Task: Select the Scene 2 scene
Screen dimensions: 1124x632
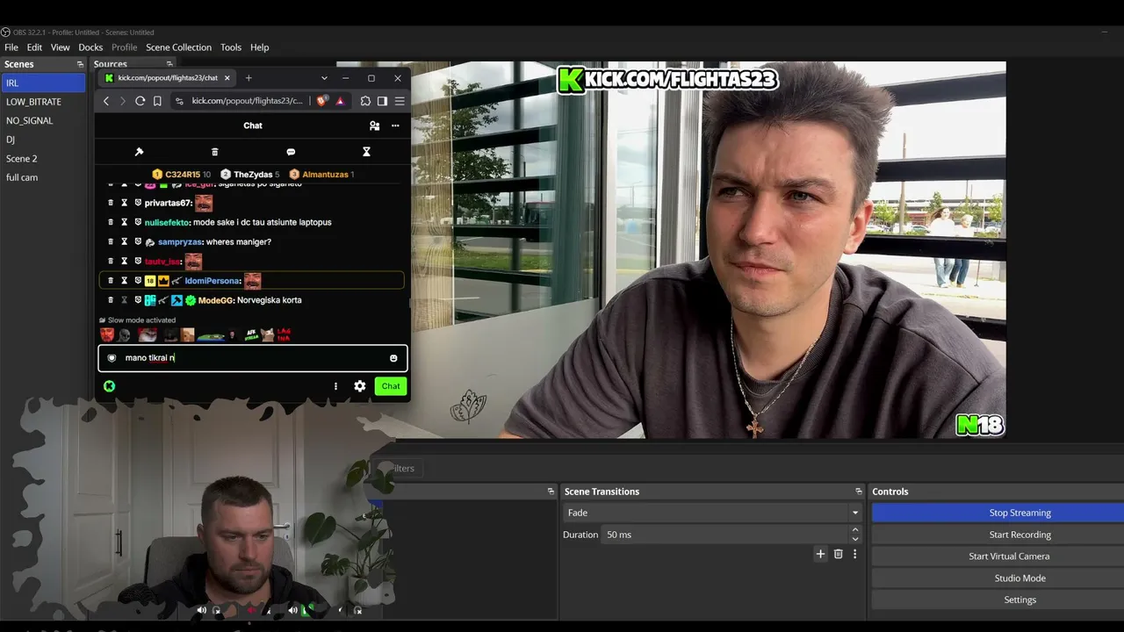Action: (43, 159)
